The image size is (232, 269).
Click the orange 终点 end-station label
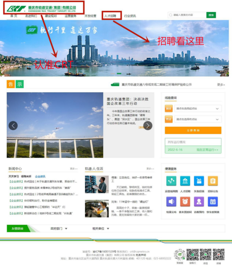tap(169, 119)
